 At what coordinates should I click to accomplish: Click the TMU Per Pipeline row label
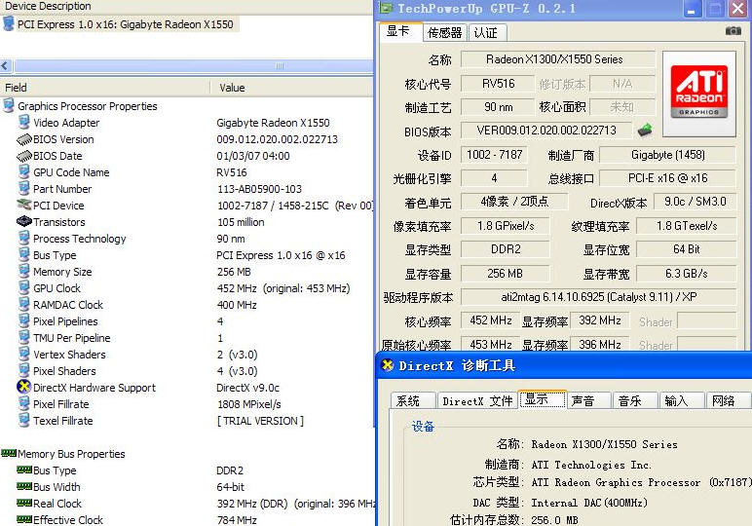pyautogui.click(x=72, y=338)
